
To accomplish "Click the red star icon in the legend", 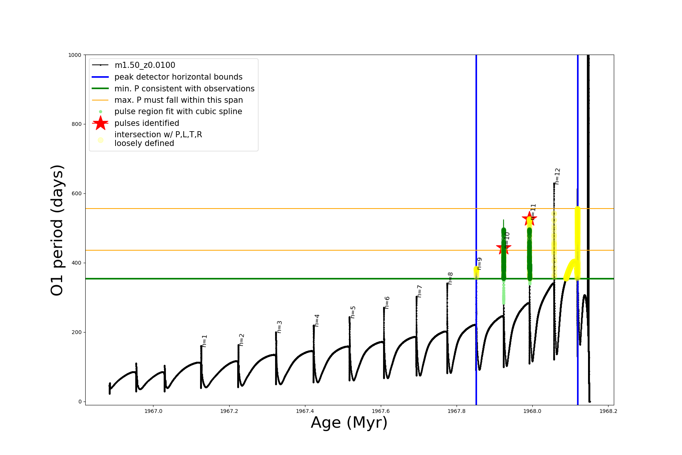I will click(100, 123).
